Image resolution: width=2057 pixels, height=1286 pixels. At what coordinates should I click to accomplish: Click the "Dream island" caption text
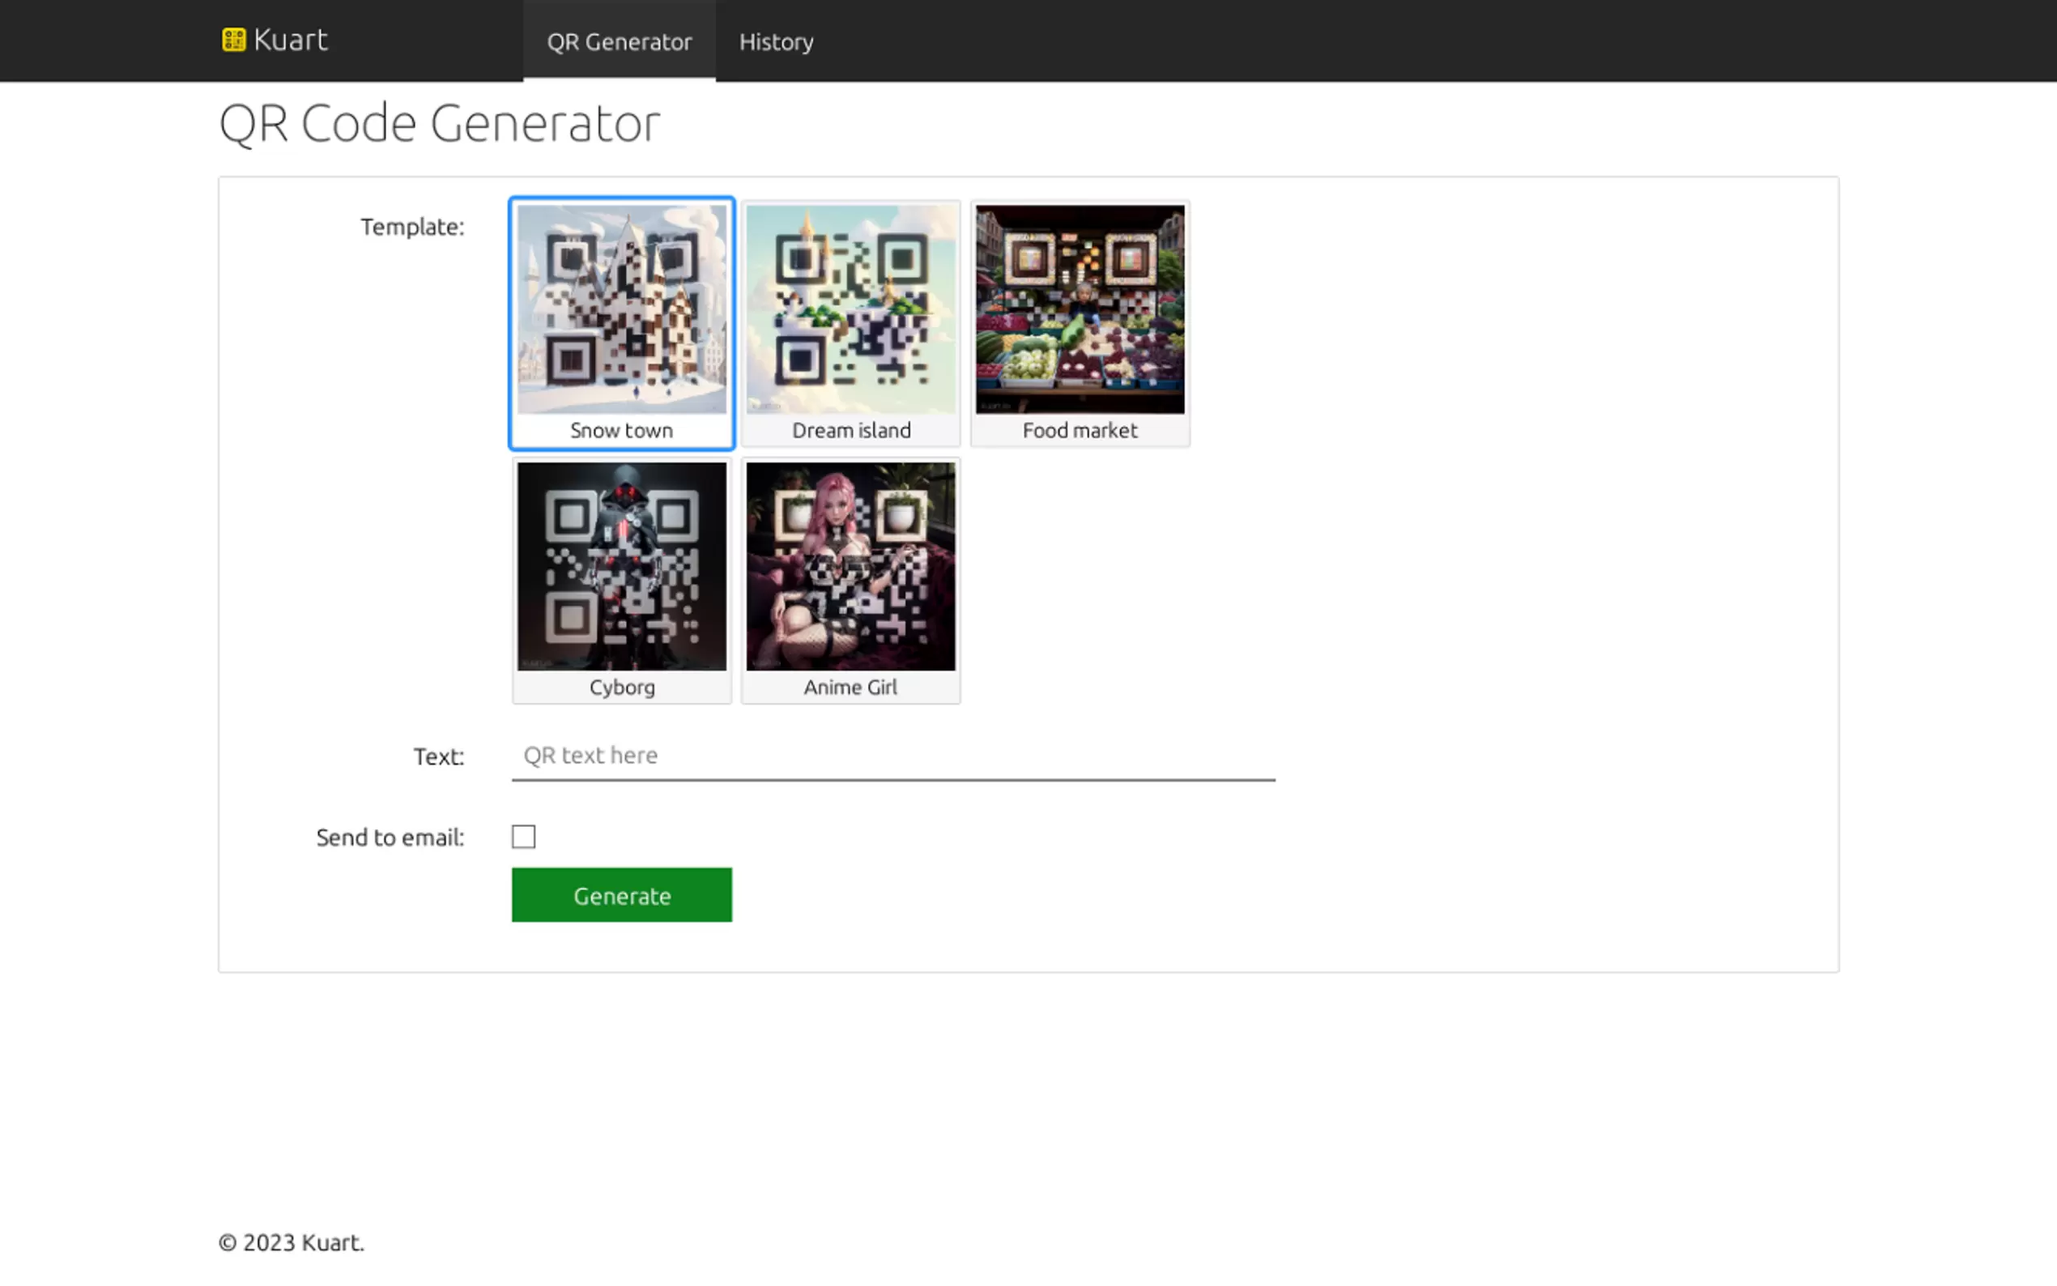850,430
